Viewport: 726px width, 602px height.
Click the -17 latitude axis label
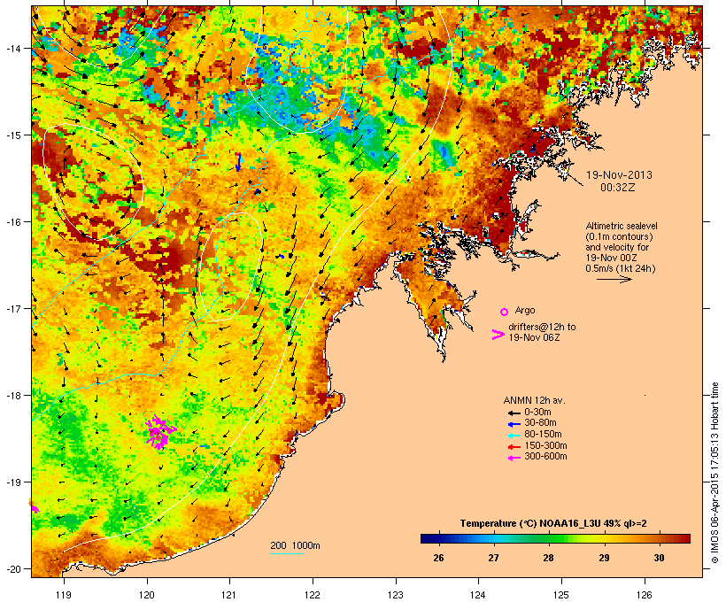coord(13,308)
